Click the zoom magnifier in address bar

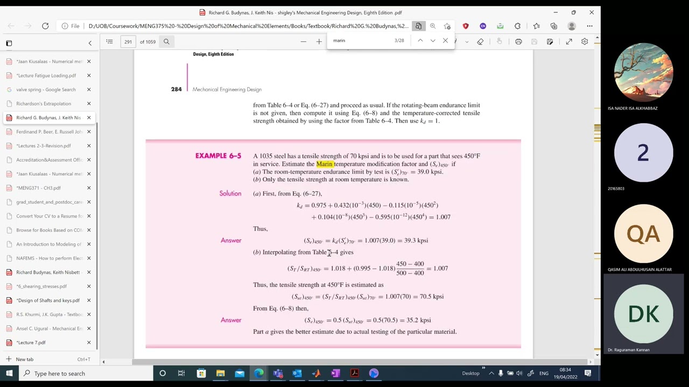click(x=433, y=26)
